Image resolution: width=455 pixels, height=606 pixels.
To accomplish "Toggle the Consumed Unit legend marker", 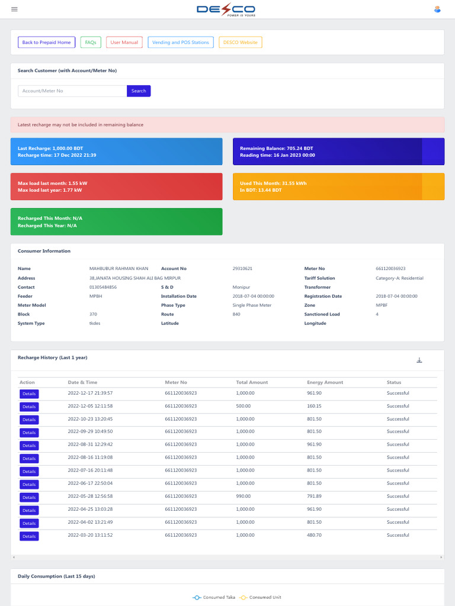I will pyautogui.click(x=243, y=598).
